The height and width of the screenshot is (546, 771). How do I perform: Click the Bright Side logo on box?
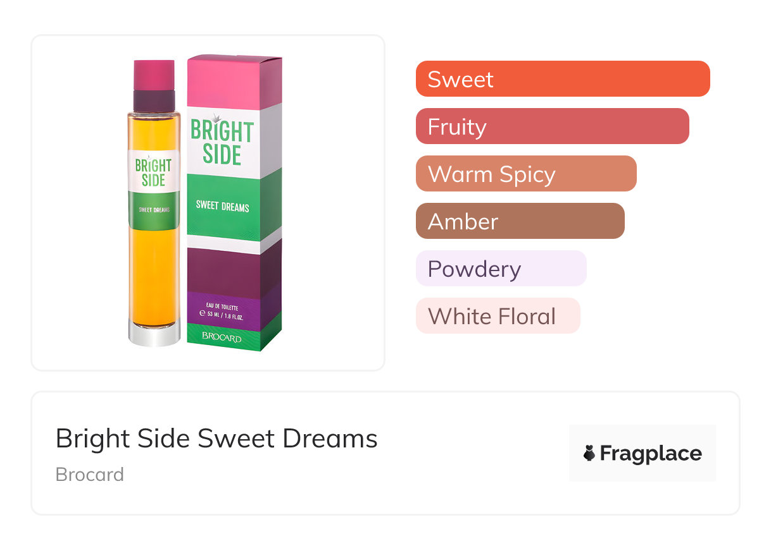222,142
